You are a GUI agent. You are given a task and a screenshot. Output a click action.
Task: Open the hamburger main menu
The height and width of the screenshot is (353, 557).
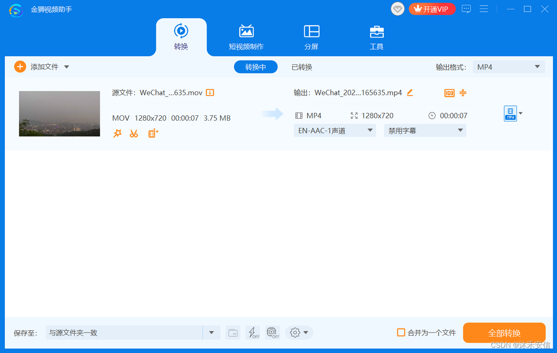[x=483, y=9]
